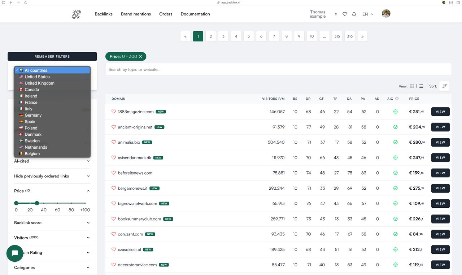Click the sort order icon button
Screen dimensions: 462x275
[444, 86]
